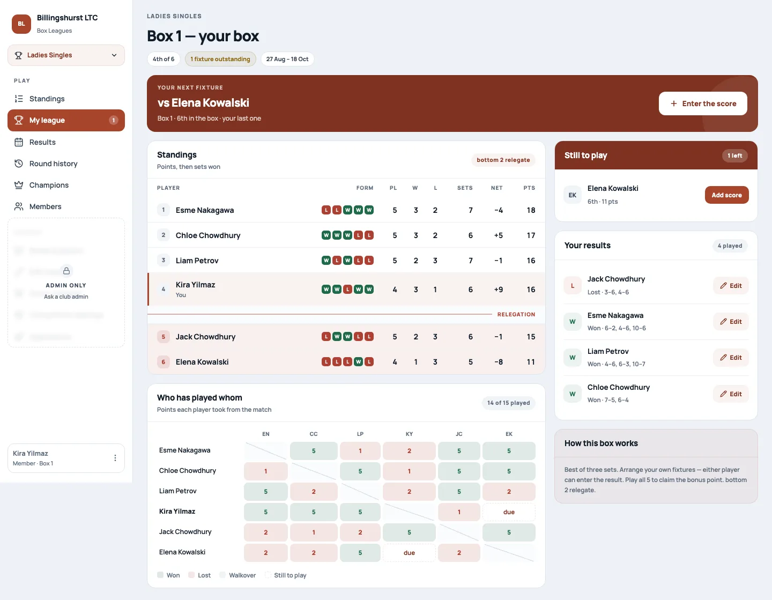Viewport: 772px width, 600px height.
Task: Click the W badge beside Chloe Chowdhury result
Action: (x=573, y=394)
